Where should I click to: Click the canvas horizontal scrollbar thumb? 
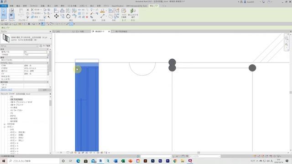tap(199, 153)
